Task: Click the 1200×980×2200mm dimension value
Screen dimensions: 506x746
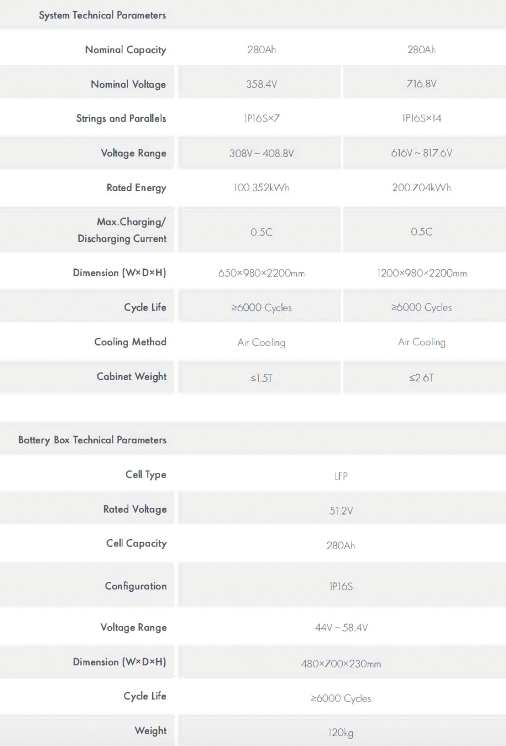Action: [x=421, y=273]
